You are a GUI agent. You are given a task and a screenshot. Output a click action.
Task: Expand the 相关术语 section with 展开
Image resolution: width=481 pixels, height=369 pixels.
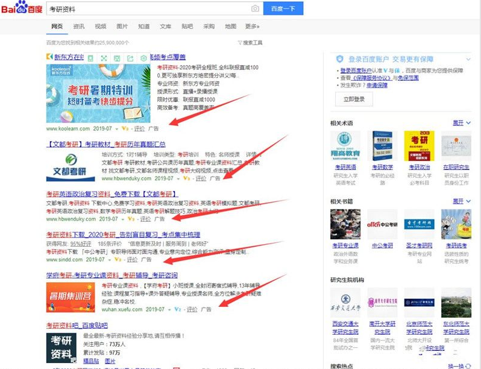point(461,123)
